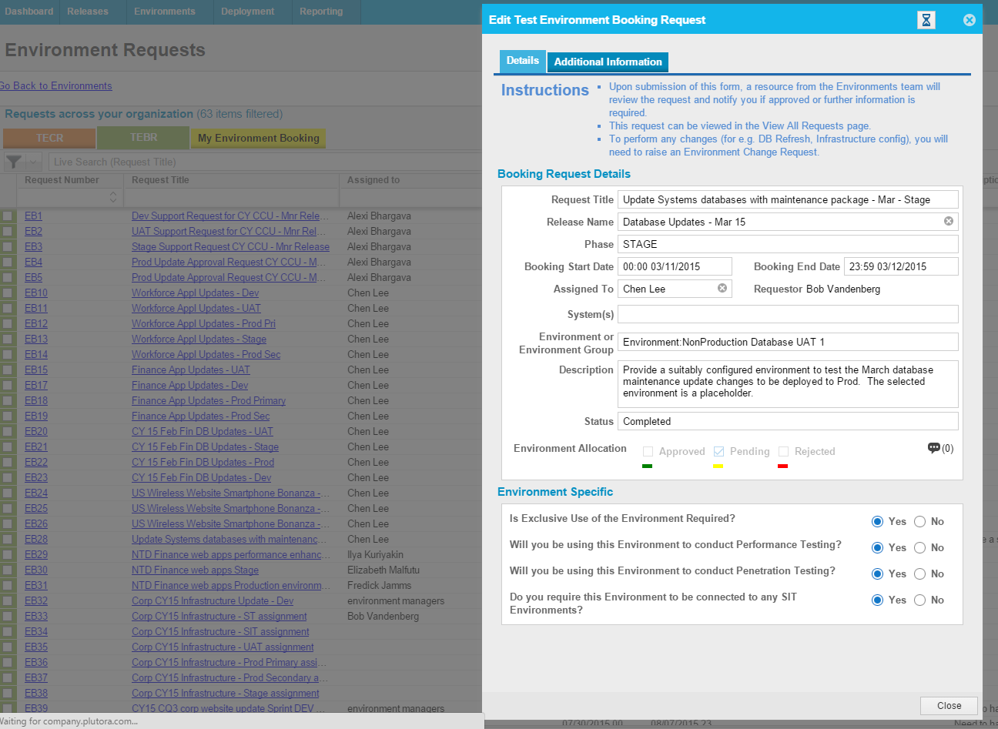Select the TEBR tab
The height and width of the screenshot is (729, 998).
pyautogui.click(x=143, y=137)
